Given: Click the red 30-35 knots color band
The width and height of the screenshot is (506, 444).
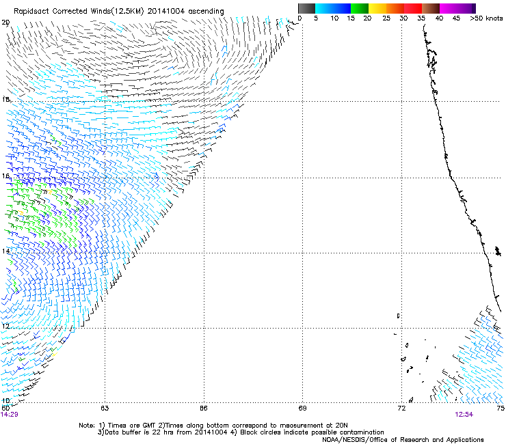Looking at the screenshot, I should pos(413,8).
